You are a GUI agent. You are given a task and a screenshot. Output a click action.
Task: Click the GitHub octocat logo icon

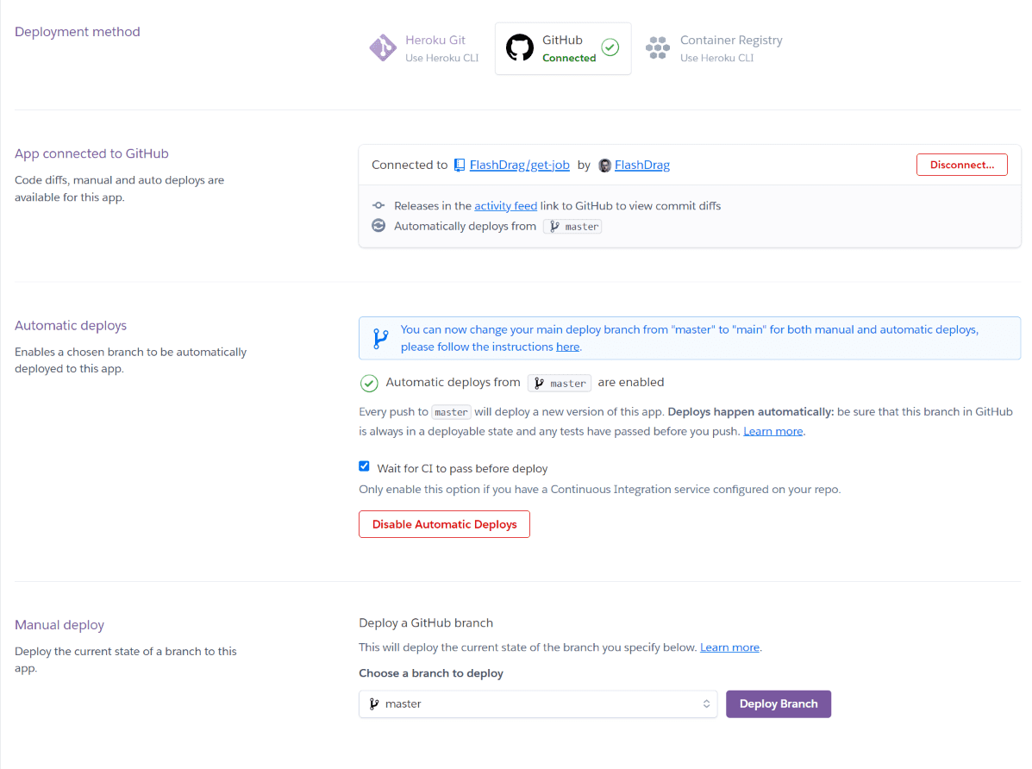(x=519, y=47)
